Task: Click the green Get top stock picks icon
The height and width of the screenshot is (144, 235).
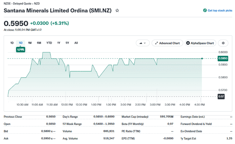Action: (205, 11)
